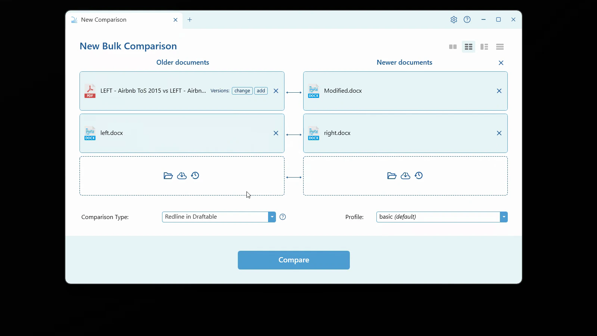597x336 pixels.
Task: Open recent history for newer document
Action: pyautogui.click(x=419, y=175)
